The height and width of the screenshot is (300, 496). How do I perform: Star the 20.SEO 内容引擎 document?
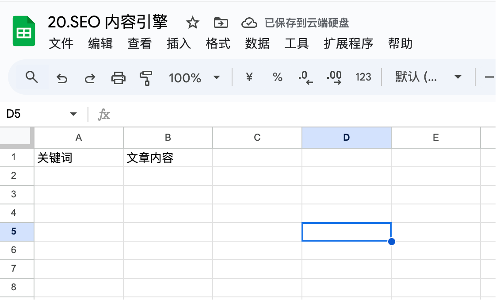(192, 23)
